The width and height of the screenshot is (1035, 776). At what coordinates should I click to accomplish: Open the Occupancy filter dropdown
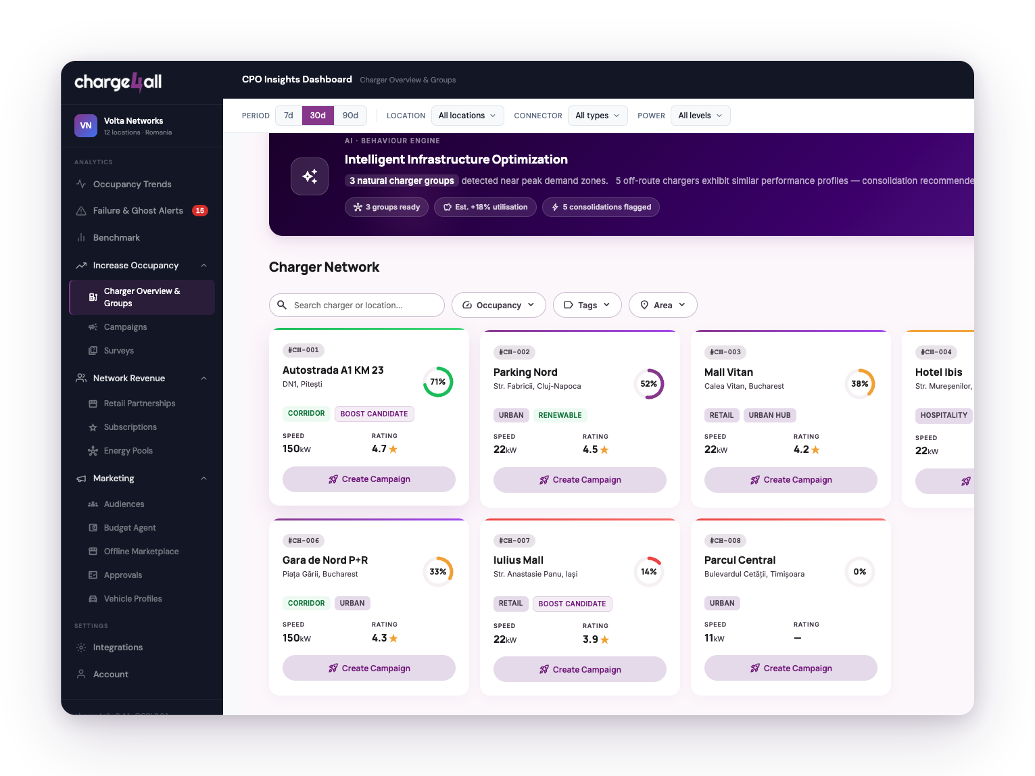pyautogui.click(x=499, y=306)
